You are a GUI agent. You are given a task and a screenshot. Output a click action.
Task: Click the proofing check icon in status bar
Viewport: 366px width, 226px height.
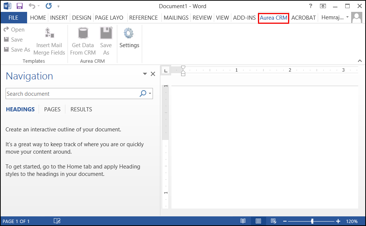click(57, 221)
